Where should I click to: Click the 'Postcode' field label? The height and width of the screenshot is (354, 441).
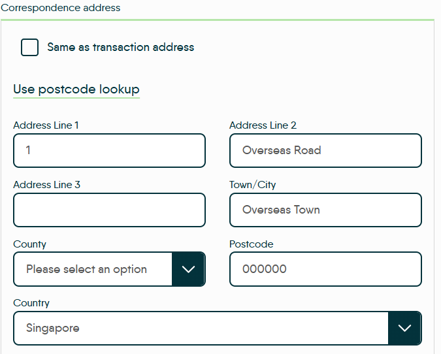(x=251, y=244)
